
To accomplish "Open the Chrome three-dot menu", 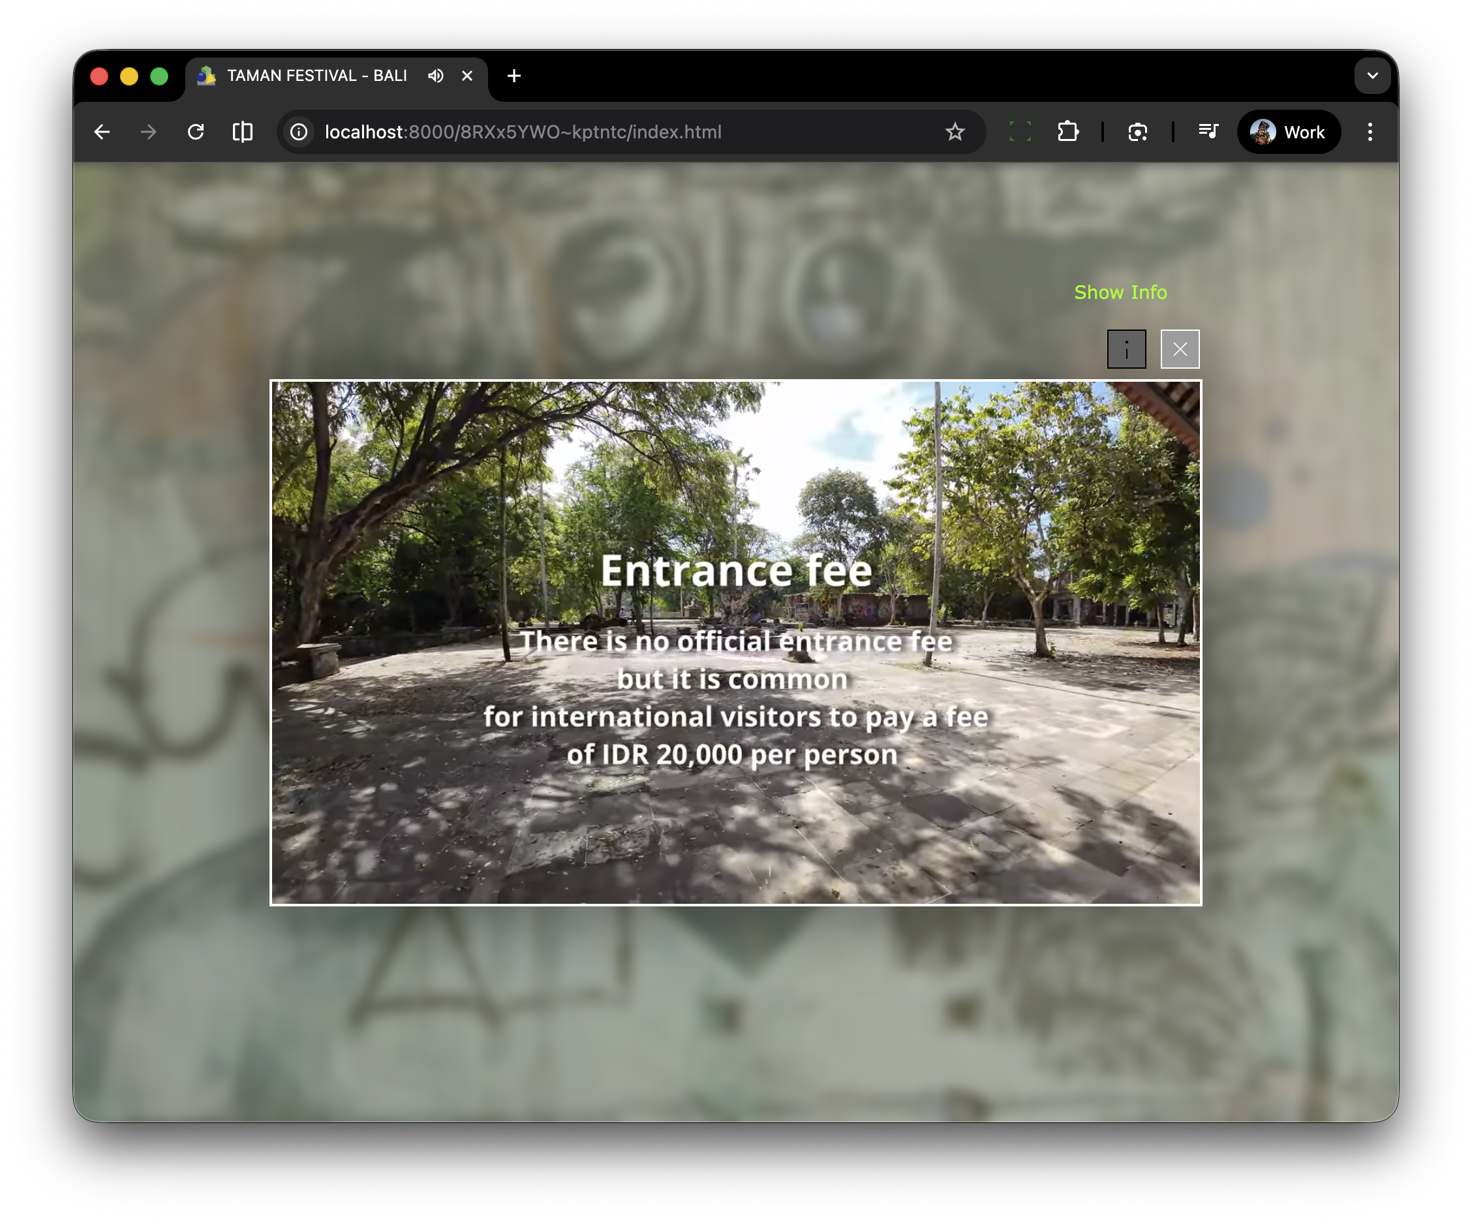I will [x=1370, y=132].
